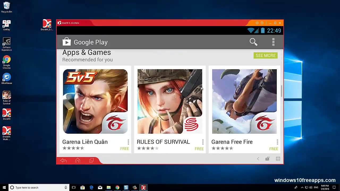Open Droid4X settings gear
340x191 pixels.
[x=257, y=23]
